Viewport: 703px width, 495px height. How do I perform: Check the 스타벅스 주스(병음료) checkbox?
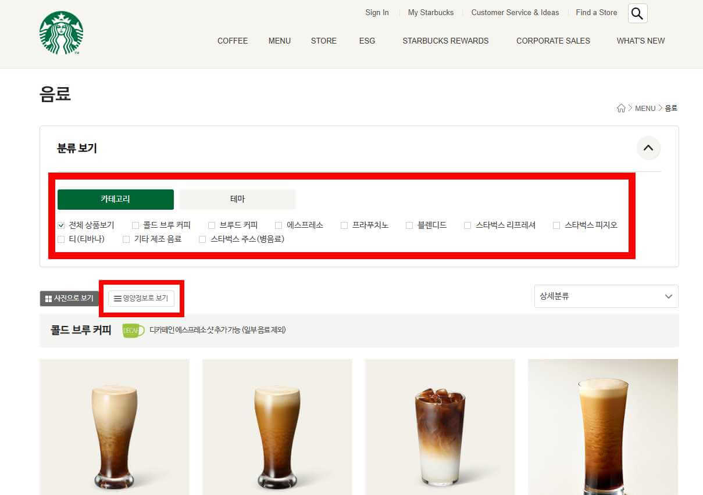point(202,239)
